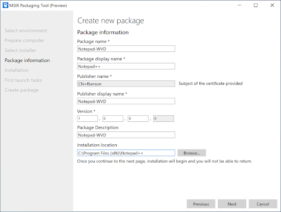The height and width of the screenshot is (212, 281).
Task: Edit the Package Description field
Action: (126, 135)
